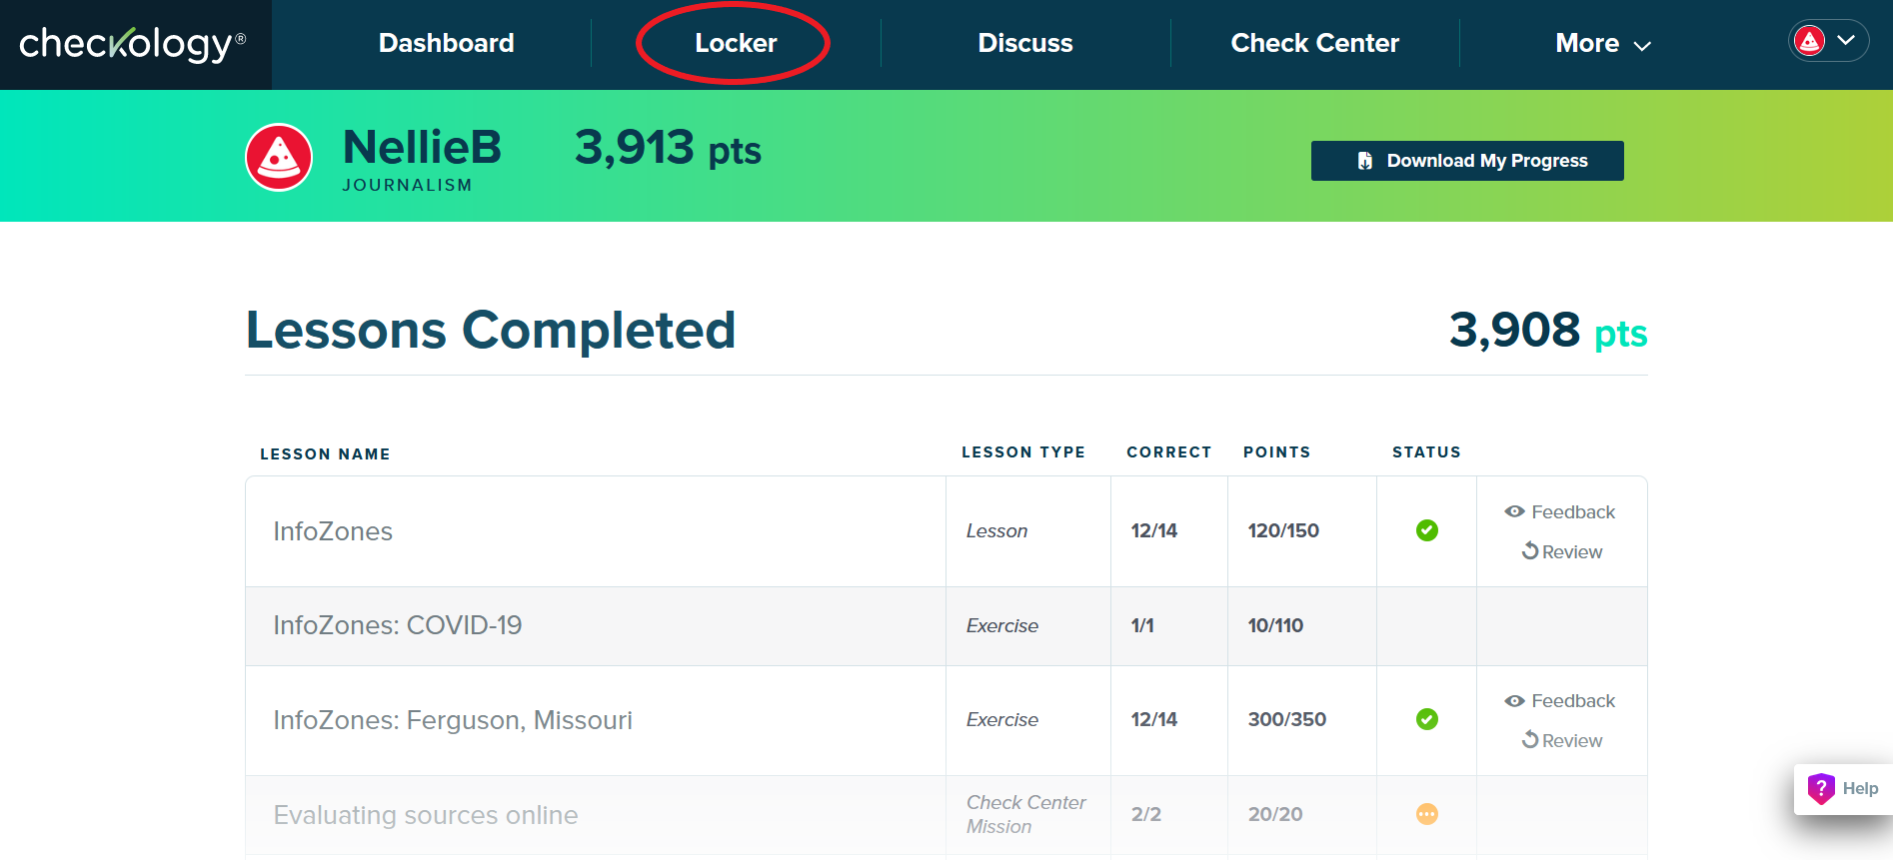Go to the Dashboard tab
1893x860 pixels.
point(446,44)
